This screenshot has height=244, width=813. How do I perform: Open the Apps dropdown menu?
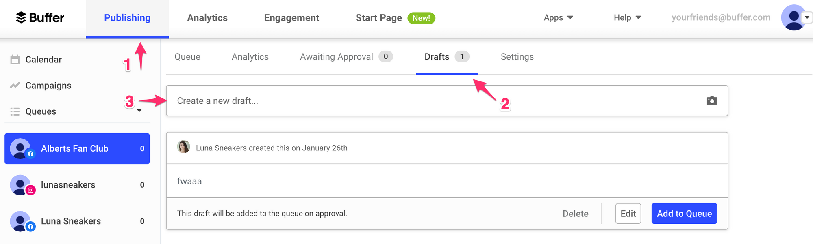(558, 18)
